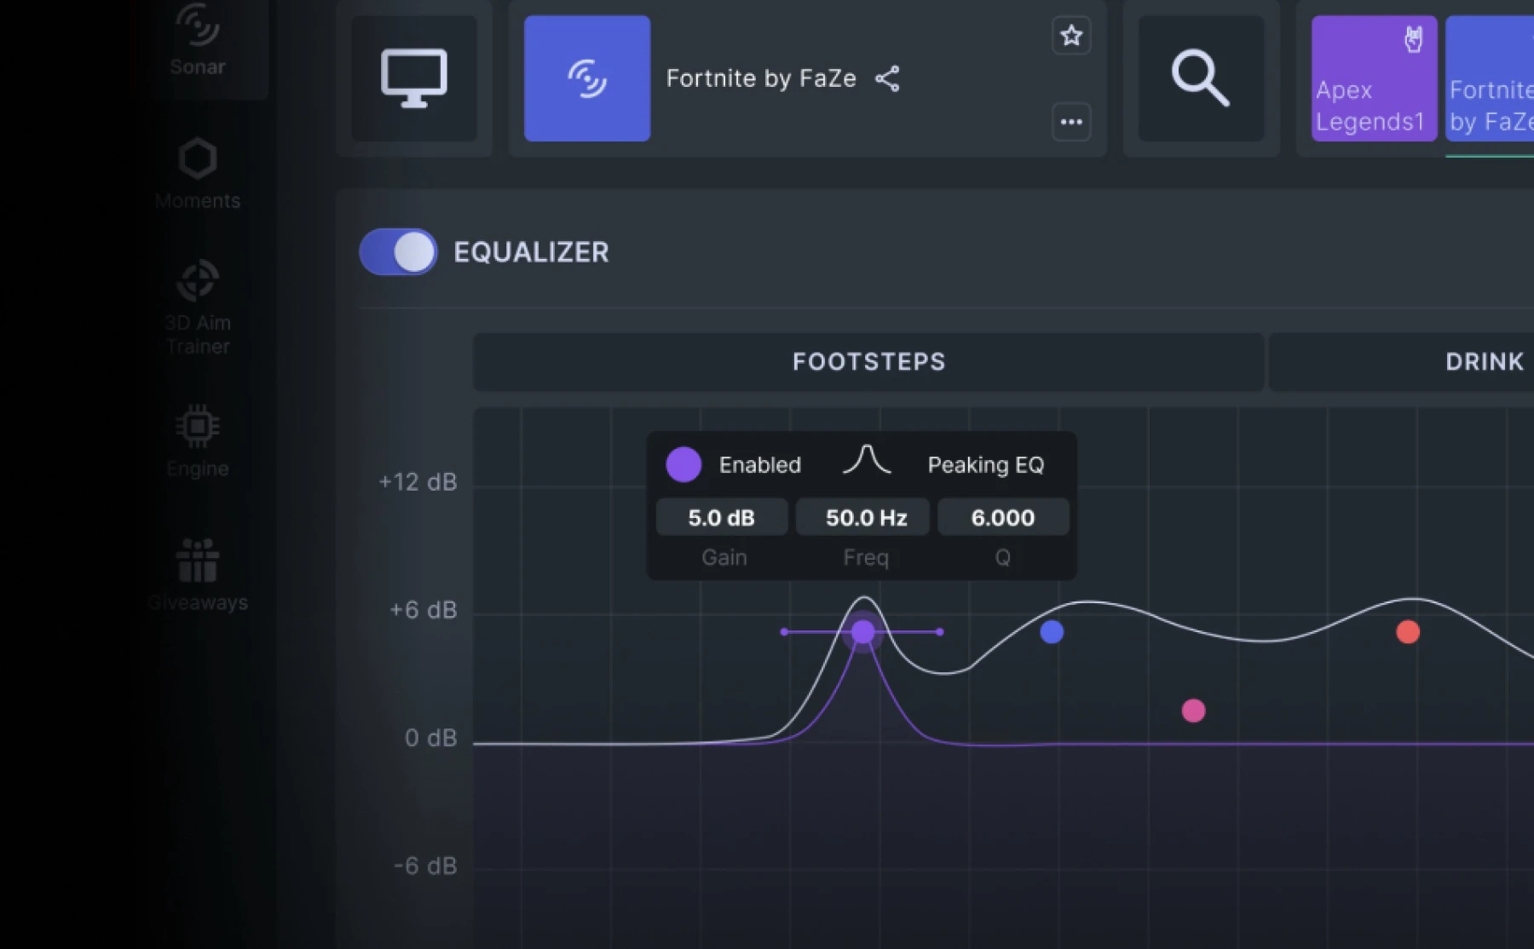1534x949 pixels.
Task: Open the Moments sidebar section
Action: [x=197, y=174]
